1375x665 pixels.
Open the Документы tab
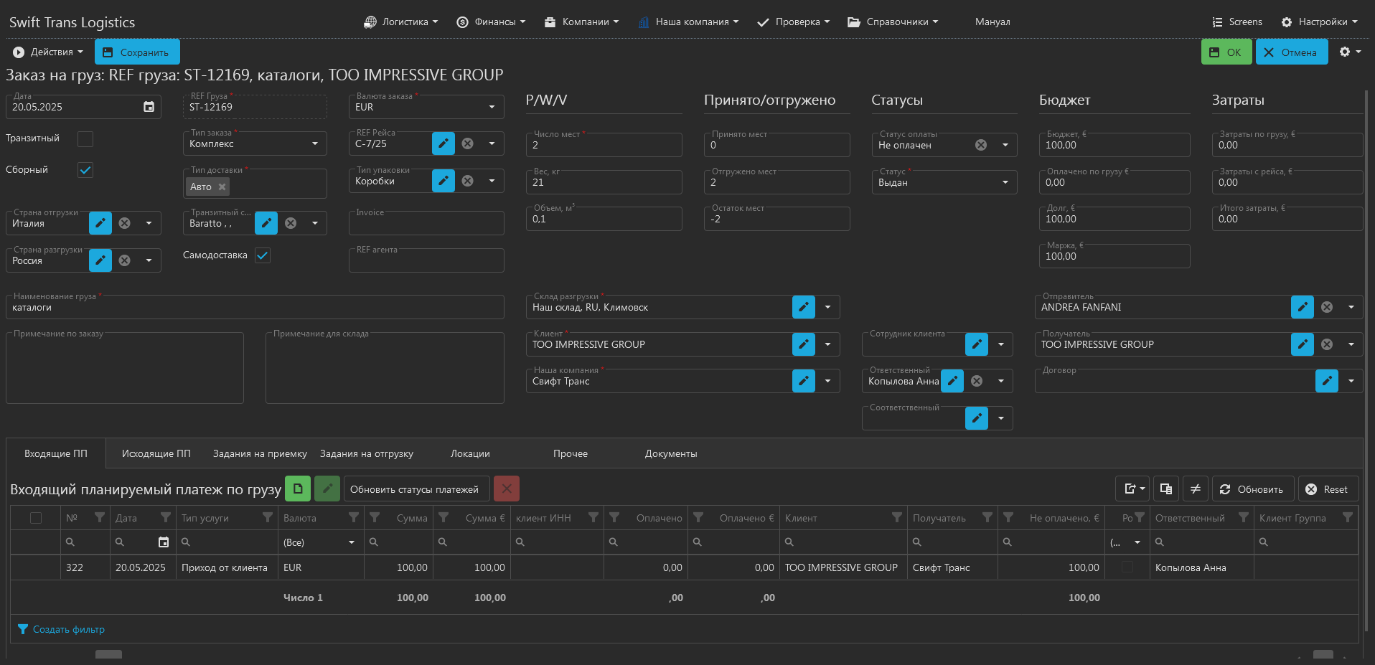[671, 453]
